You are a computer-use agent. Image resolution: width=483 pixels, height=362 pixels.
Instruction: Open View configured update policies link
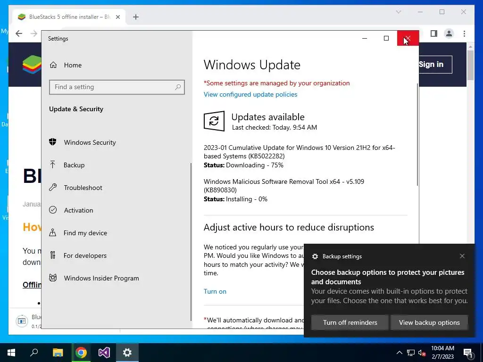tap(250, 94)
